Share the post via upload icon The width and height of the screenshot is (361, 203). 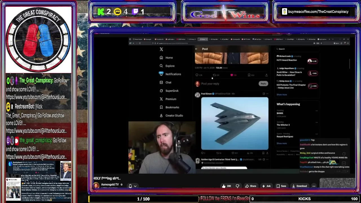266,75
